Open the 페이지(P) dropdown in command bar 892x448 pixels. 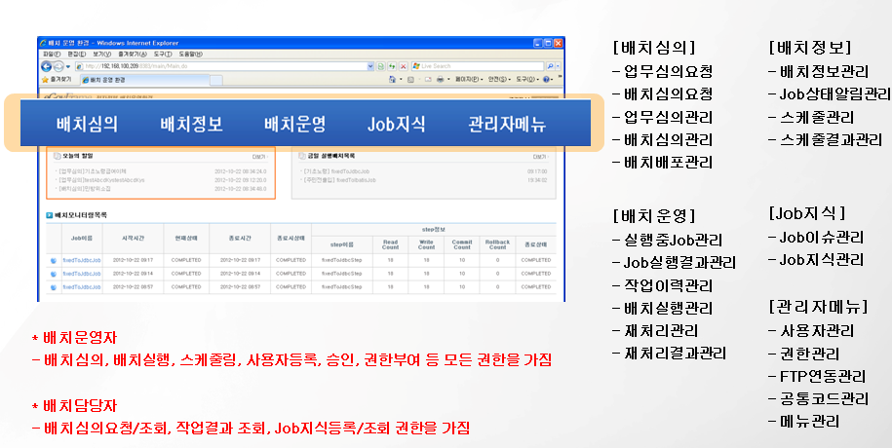pos(467,79)
